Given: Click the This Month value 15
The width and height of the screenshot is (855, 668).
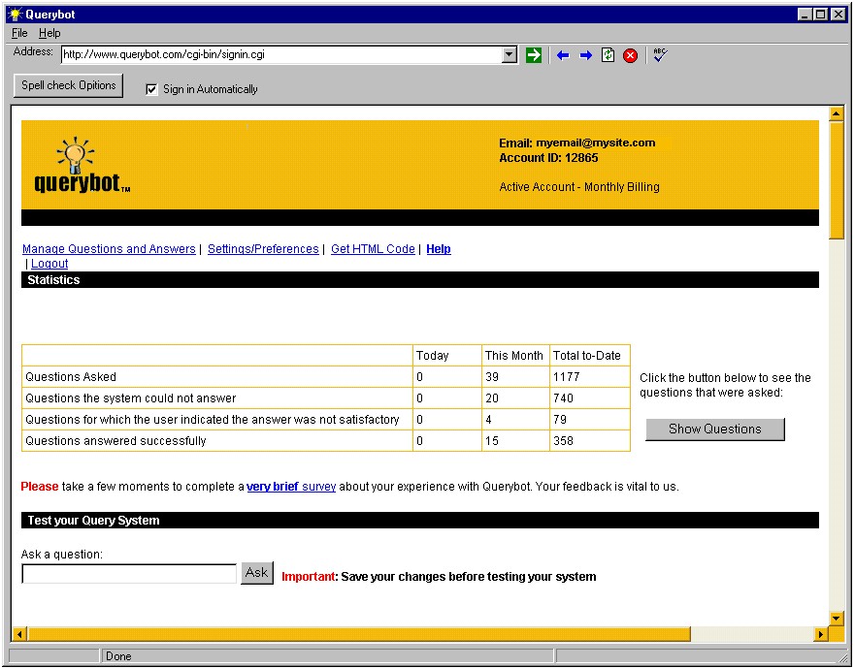Looking at the screenshot, I should point(492,441).
